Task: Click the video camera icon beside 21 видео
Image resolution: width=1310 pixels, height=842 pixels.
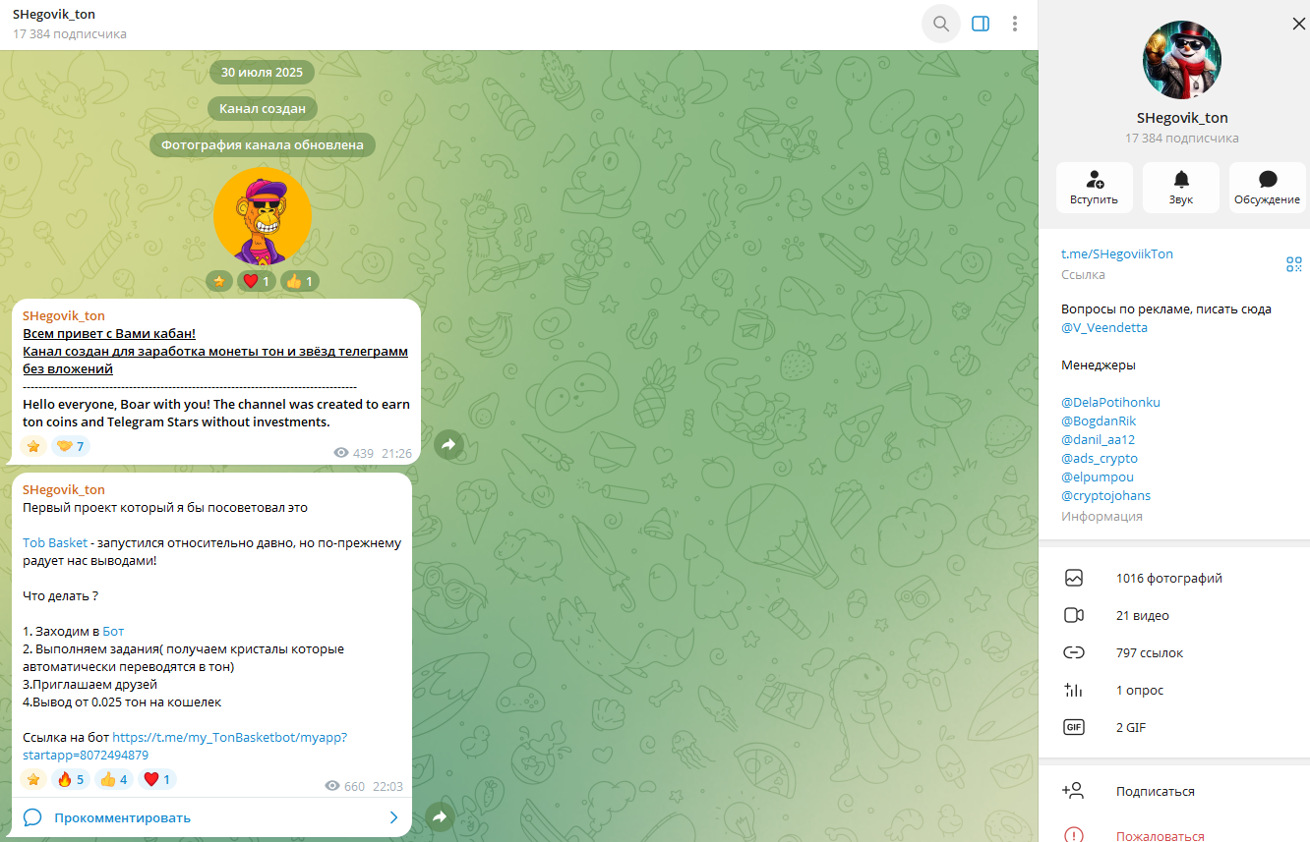Action: click(1073, 615)
